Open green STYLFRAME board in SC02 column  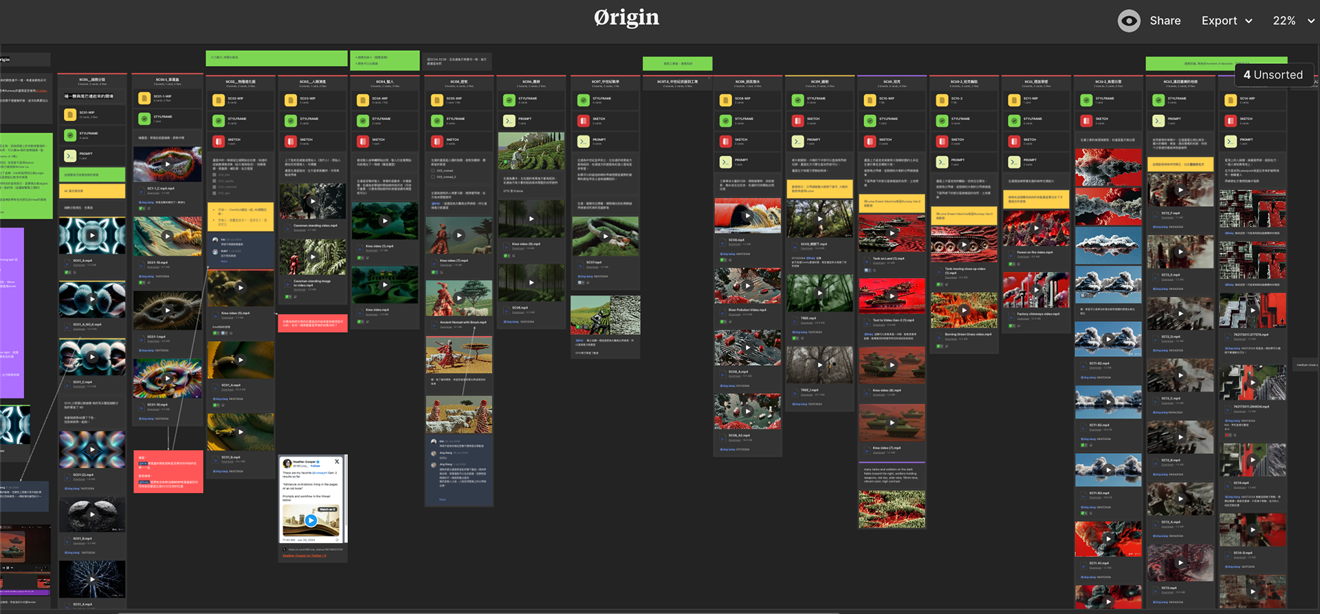pos(219,121)
